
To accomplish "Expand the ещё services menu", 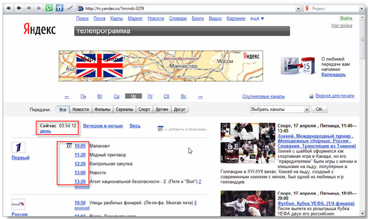I will coord(257,18).
